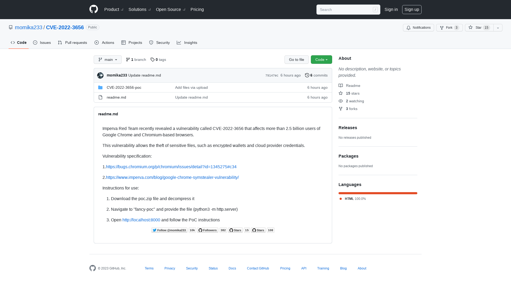
Task: Open the Projects tab
Action: (x=132, y=43)
